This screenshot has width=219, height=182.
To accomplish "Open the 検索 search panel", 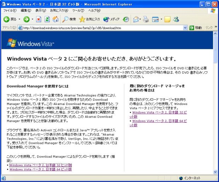I will pos(69,19).
